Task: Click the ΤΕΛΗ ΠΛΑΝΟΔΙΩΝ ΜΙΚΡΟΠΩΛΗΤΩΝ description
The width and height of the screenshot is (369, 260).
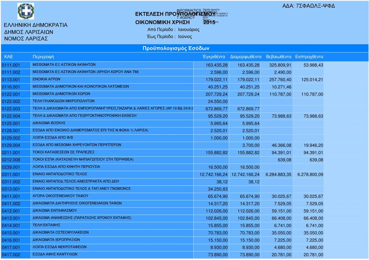Action: [x=63, y=101]
